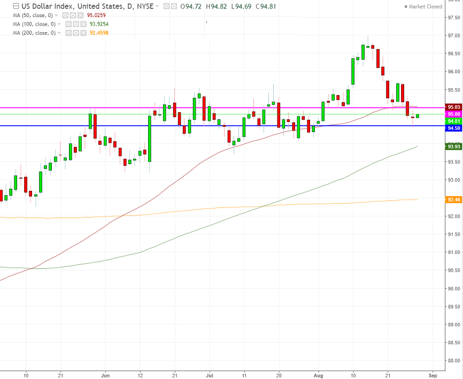Hide the US Dollar Index main series

pyautogui.click(x=165, y=6)
